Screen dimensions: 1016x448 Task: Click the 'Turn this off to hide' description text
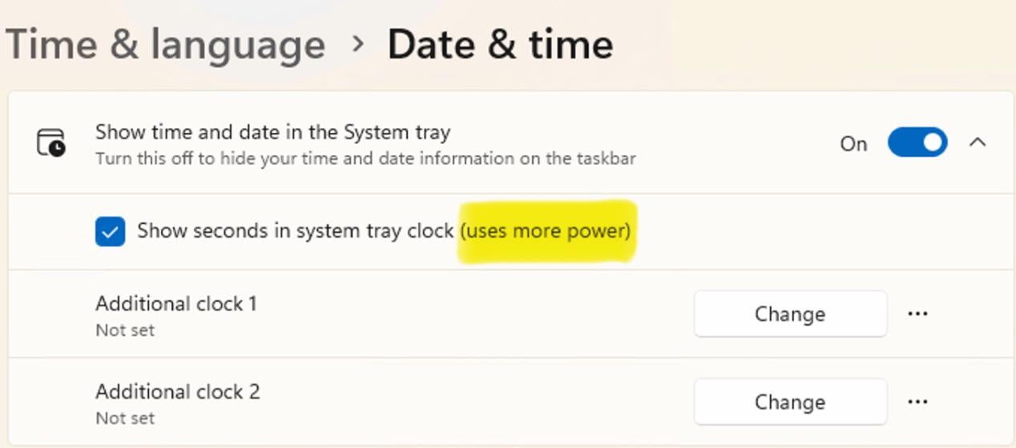(365, 158)
